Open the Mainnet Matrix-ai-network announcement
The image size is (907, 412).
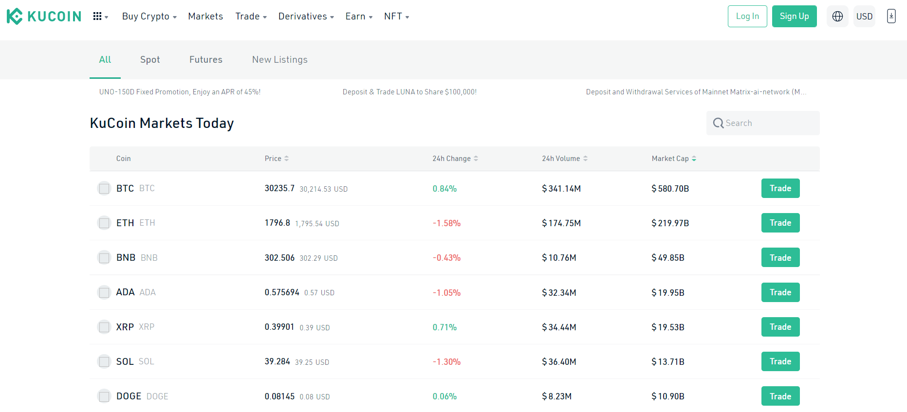(696, 92)
